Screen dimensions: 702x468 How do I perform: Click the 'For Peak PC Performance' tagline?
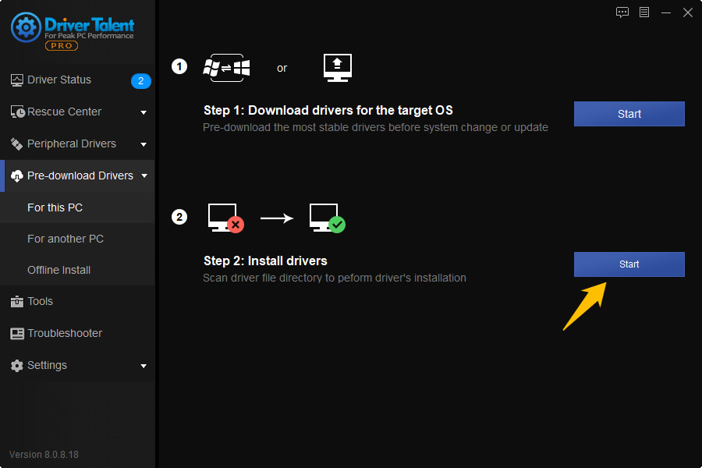[x=89, y=36]
